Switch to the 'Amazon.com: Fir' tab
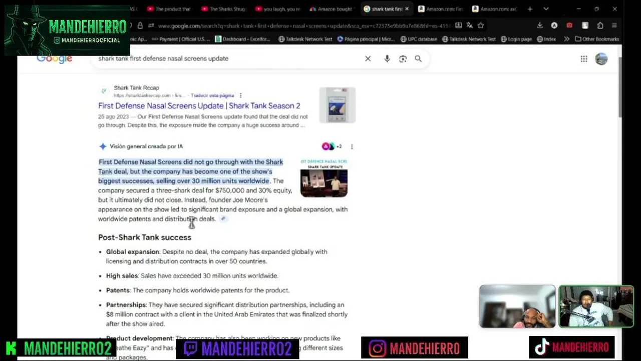Viewport: 641px width, 361px height. [x=440, y=9]
